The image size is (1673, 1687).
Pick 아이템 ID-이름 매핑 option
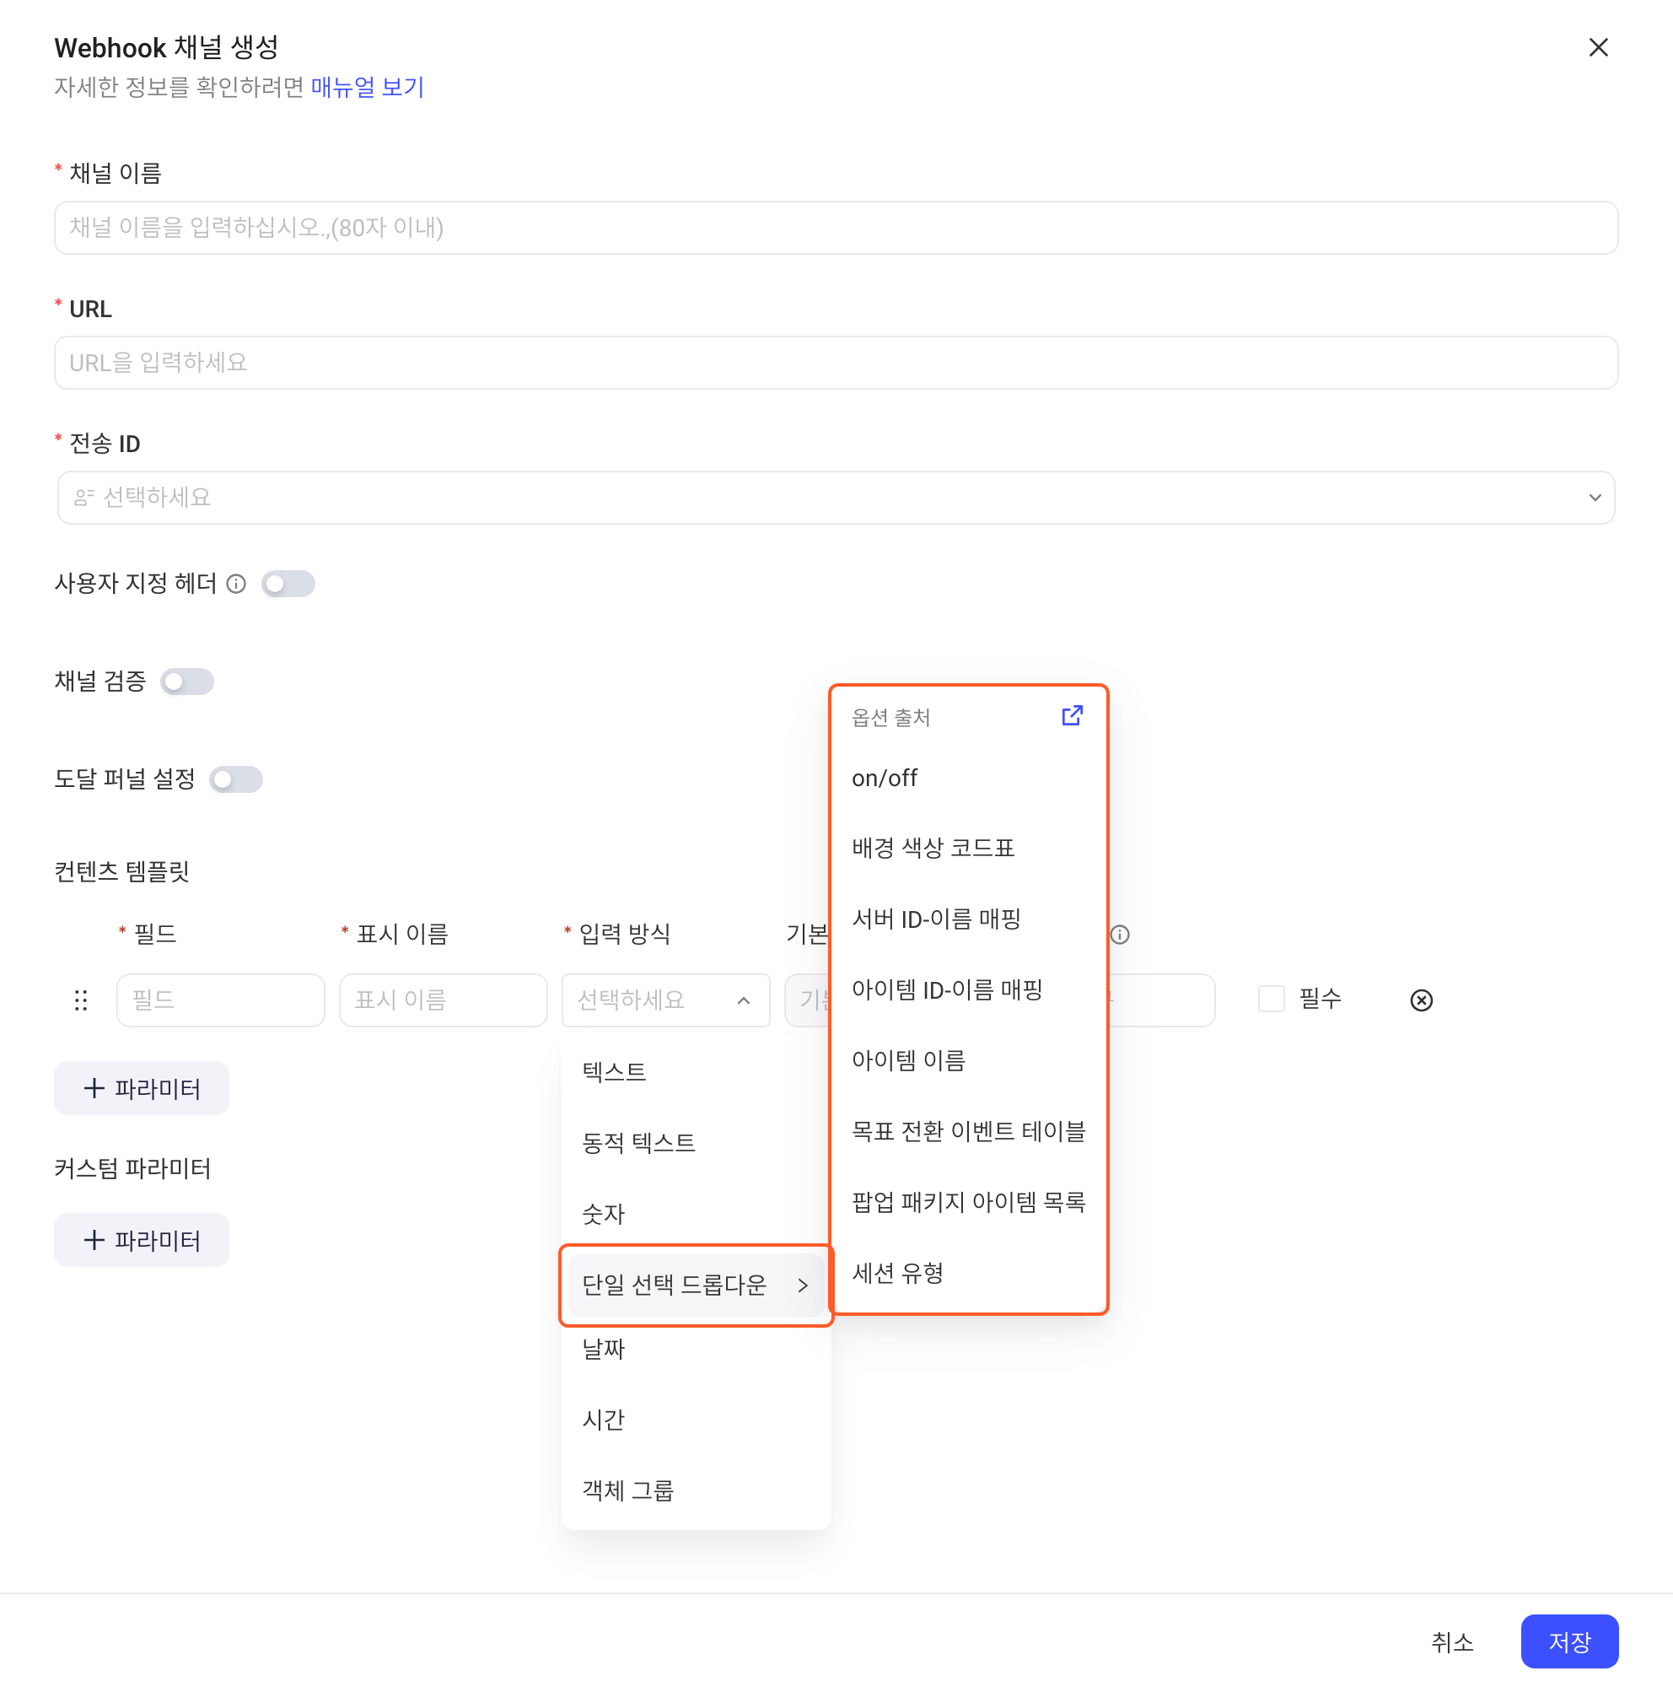pos(969,989)
